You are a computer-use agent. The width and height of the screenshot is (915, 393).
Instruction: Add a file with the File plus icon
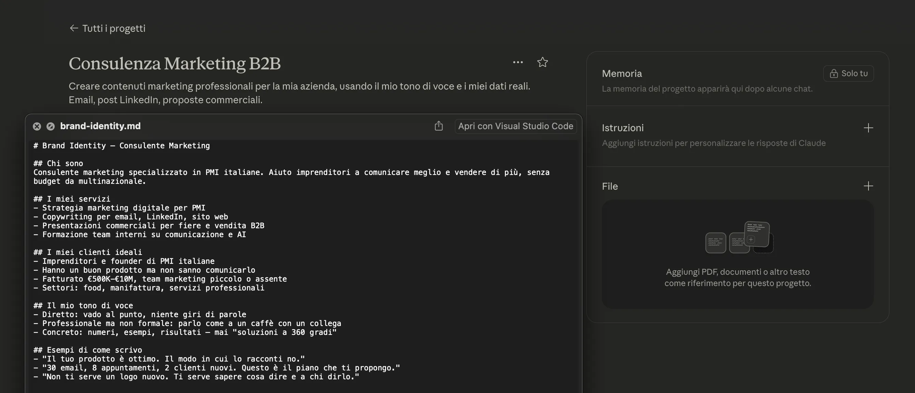coord(868,186)
